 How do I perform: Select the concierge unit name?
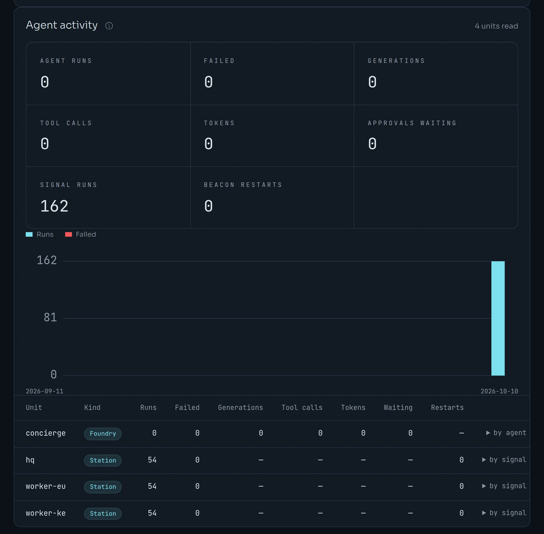coord(46,433)
